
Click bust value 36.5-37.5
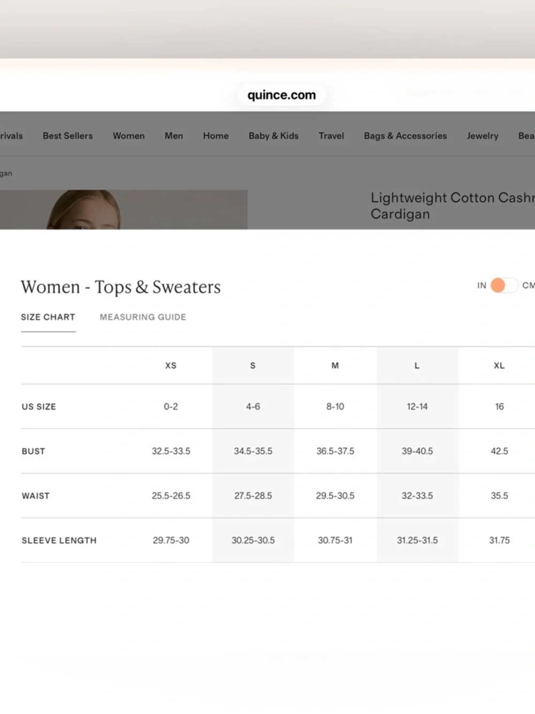tap(335, 451)
